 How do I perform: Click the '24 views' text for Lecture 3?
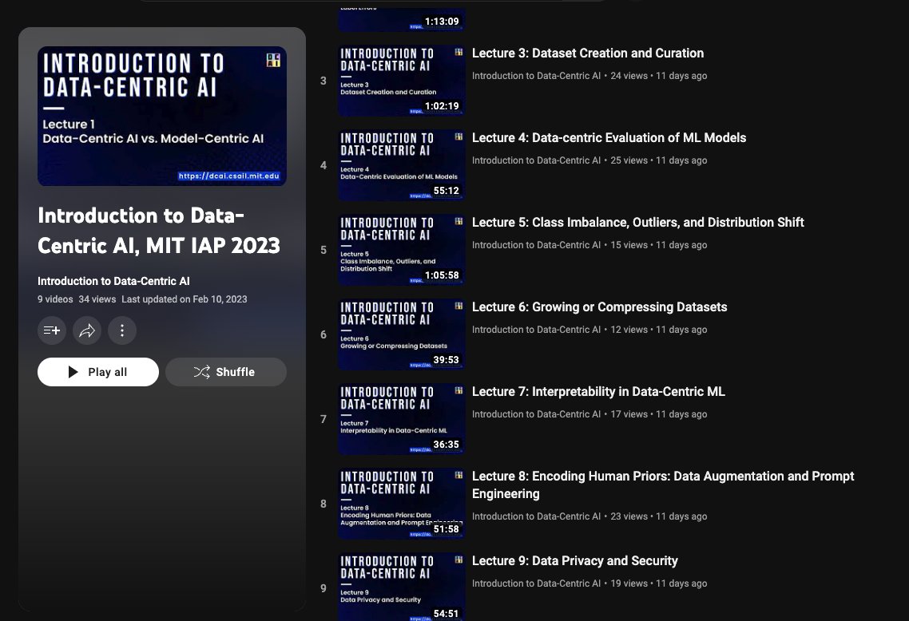(x=629, y=76)
